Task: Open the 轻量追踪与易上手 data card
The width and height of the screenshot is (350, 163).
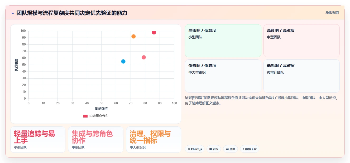Action: 38,140
